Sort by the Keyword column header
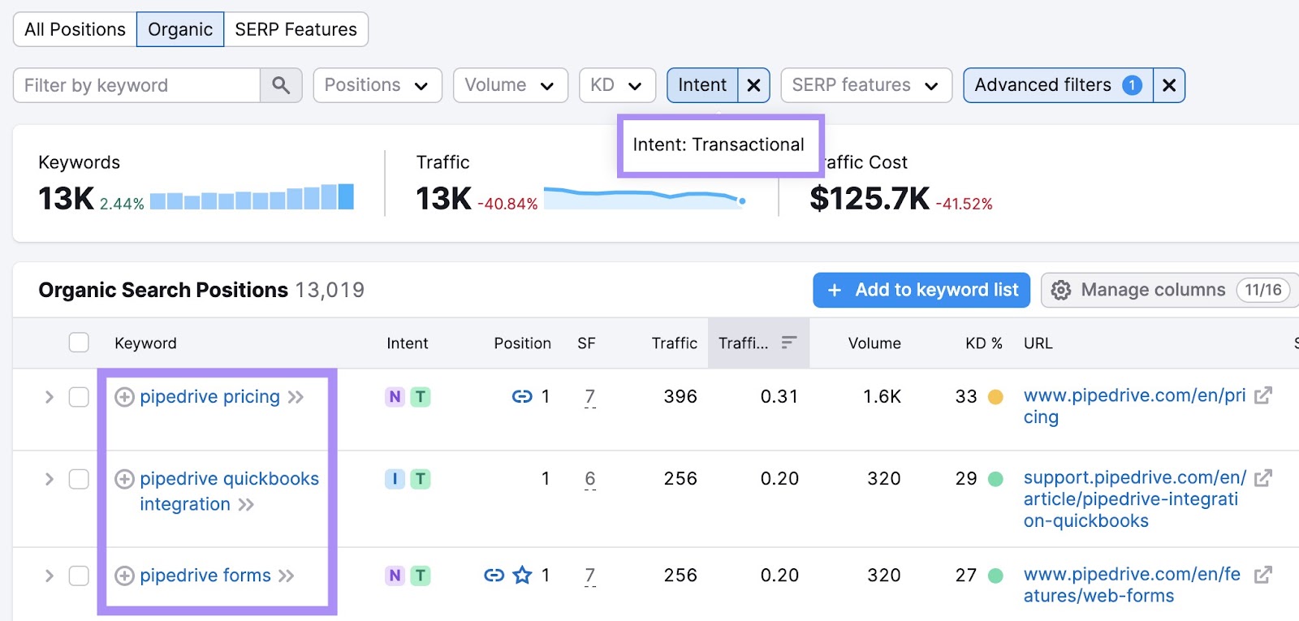This screenshot has width=1299, height=621. (x=145, y=343)
